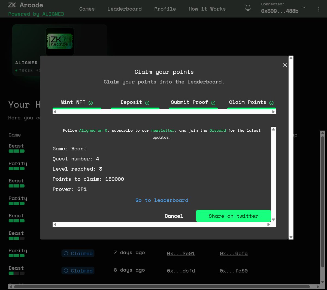327x290 pixels.
Task: Click right arrow of details horizontal scrollbar
Action: (268, 224)
